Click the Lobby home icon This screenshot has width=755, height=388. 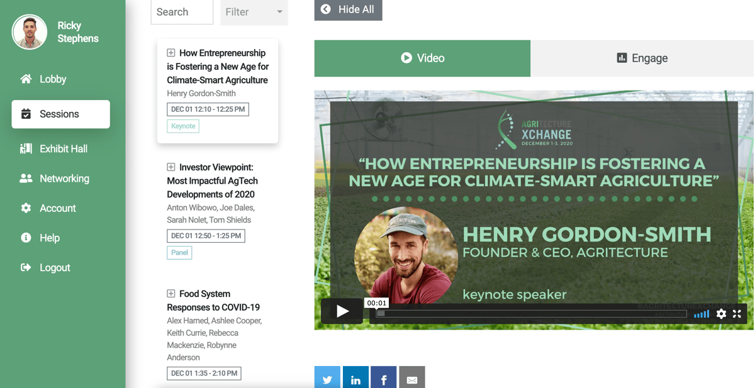pyautogui.click(x=26, y=79)
